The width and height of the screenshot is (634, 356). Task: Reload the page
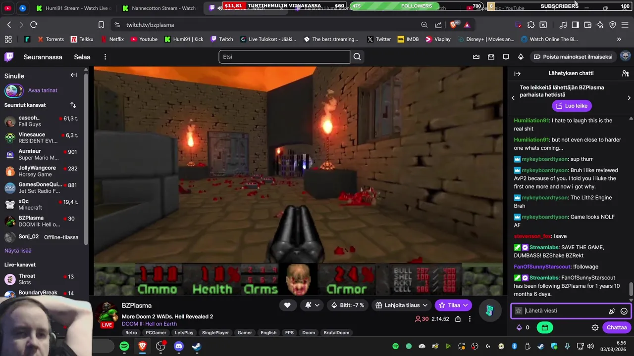pyautogui.click(x=34, y=25)
